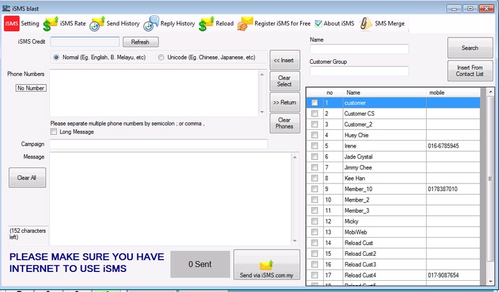Click mobile number 017-9087654
The image size is (499, 292).
pyautogui.click(x=443, y=275)
